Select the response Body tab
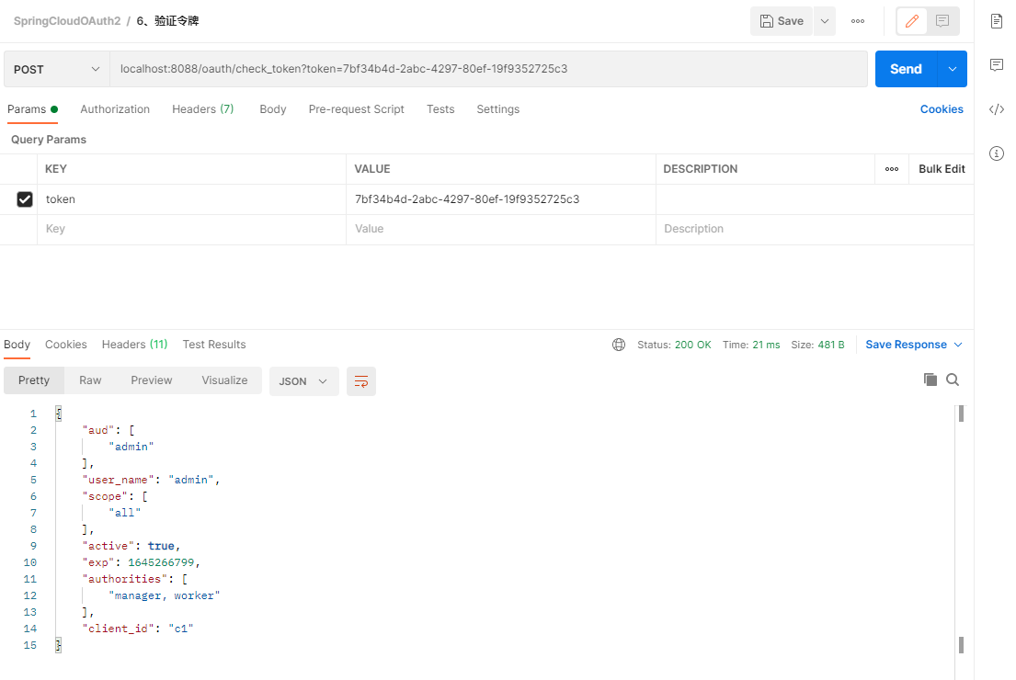 (x=17, y=345)
